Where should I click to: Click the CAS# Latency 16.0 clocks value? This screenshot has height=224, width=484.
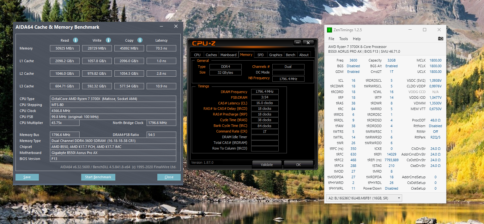tap(265, 103)
